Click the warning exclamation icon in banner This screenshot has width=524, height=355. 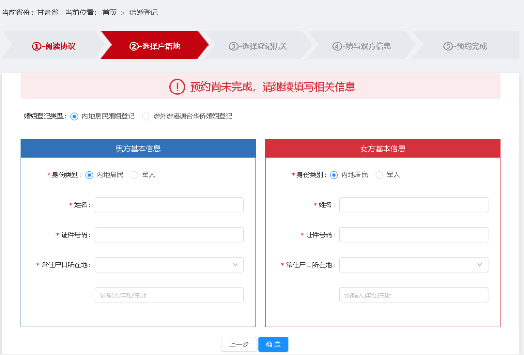[x=177, y=87]
